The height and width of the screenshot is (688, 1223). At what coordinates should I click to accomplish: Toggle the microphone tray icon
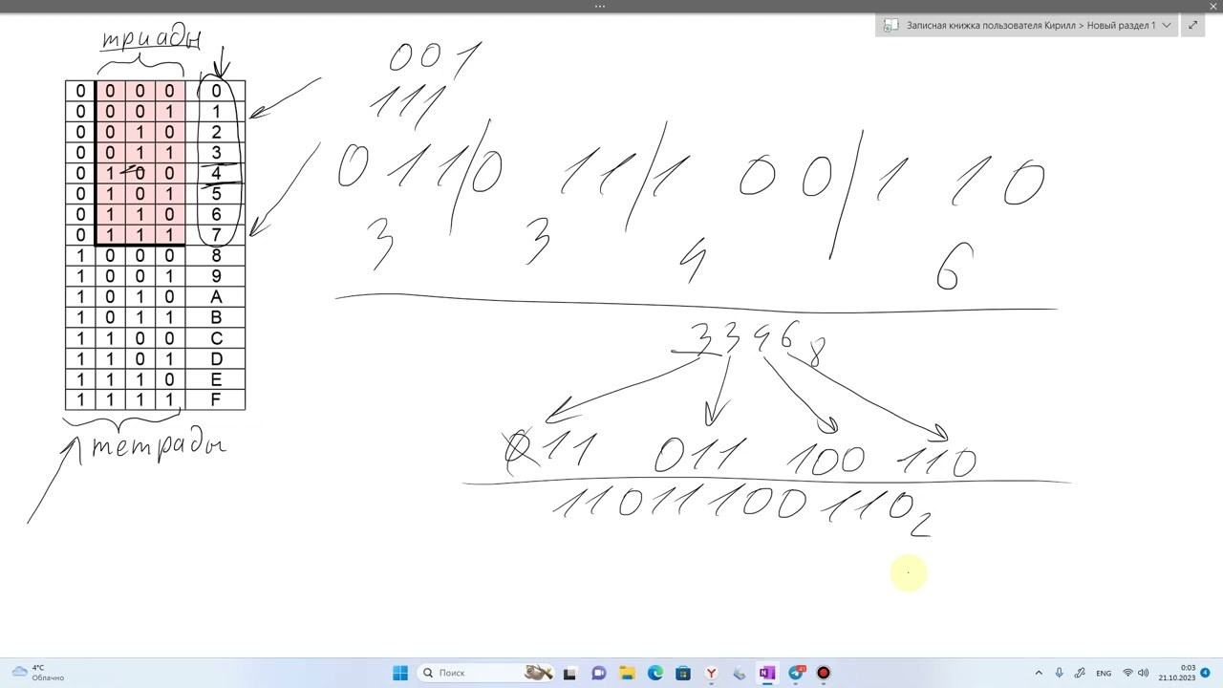(1060, 673)
